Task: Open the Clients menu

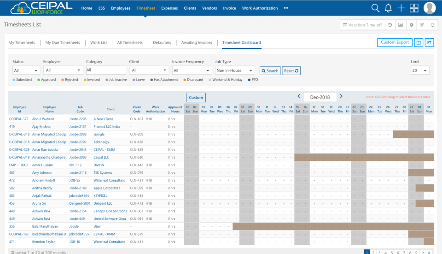Action: point(190,8)
